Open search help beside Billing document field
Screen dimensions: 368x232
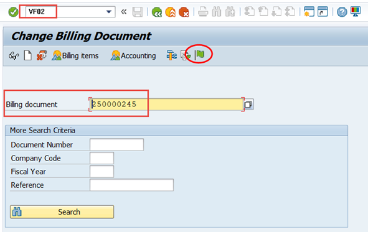248,104
